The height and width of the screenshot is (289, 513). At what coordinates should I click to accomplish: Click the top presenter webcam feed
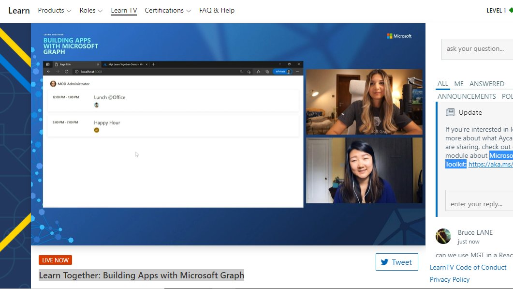(364, 102)
